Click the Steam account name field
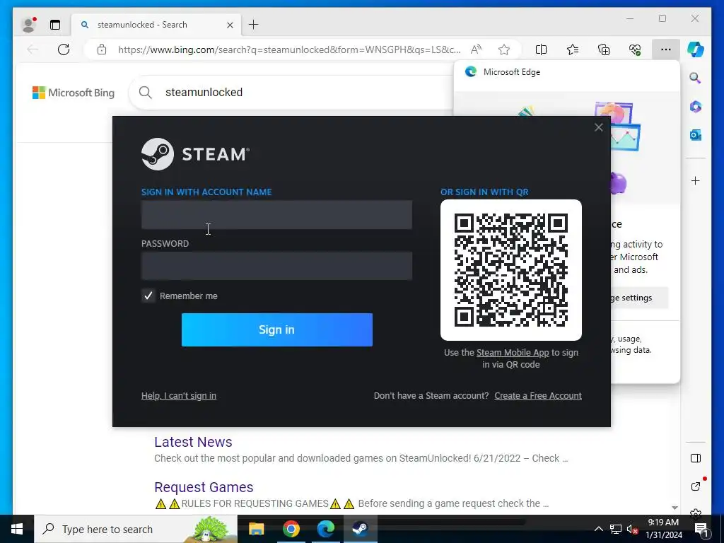This screenshot has height=543, width=724. pyautogui.click(x=276, y=215)
